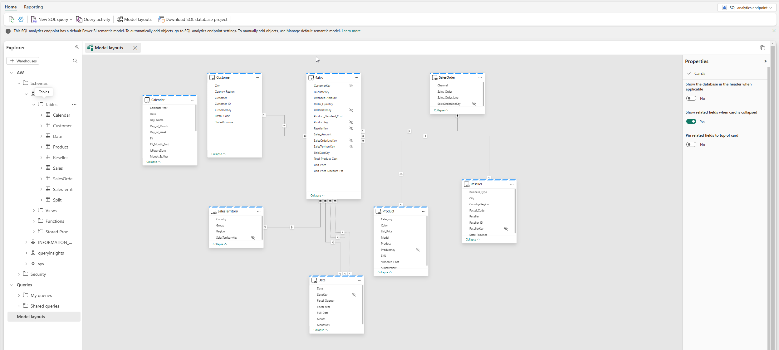779x350 pixels.
Task: Collapse the Properties pane arrow
Action: coord(765,61)
